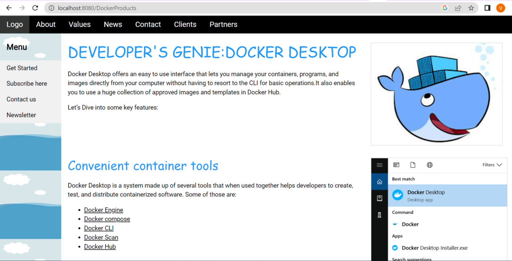512x261 pixels.
Task: Open the share icon in the toolbar
Action: click(x=458, y=8)
